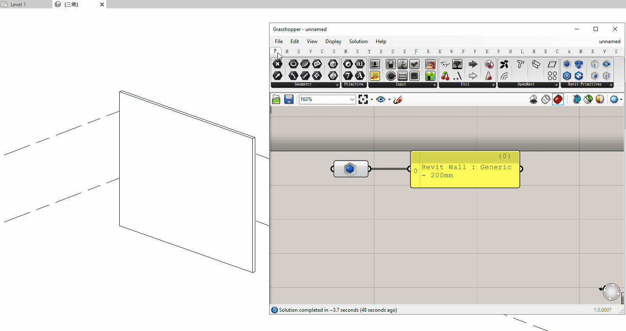
Task: Open the Solution menu
Action: (358, 41)
